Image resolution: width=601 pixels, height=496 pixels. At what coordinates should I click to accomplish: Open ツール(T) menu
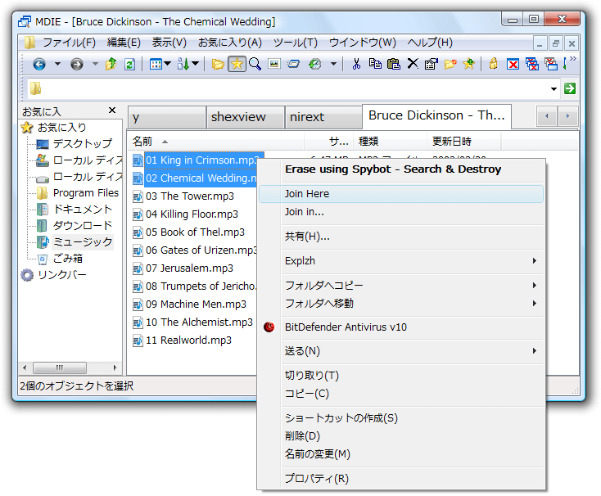(x=295, y=43)
